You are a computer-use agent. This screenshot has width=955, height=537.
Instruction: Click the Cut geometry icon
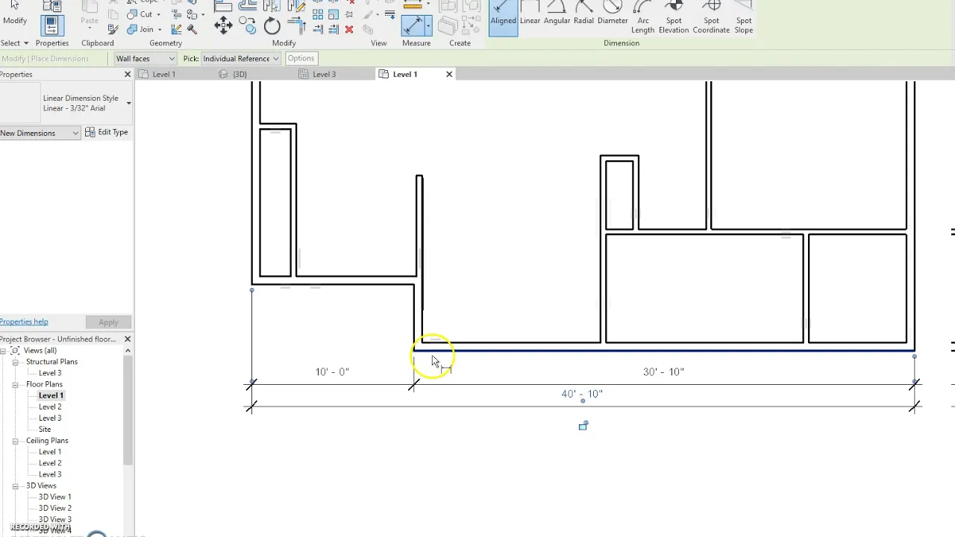point(132,14)
